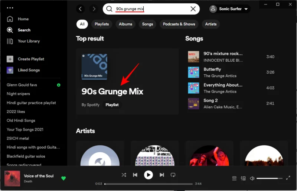Open Hindi guitar practice playlist
Viewport: 297px width, 191px height.
(x=31, y=103)
